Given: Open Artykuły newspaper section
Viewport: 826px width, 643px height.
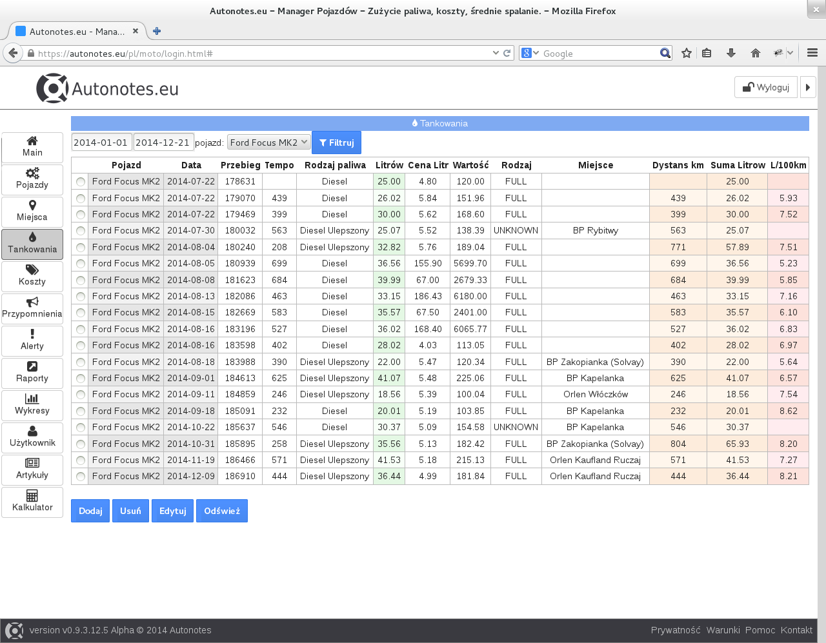Looking at the screenshot, I should [x=32, y=470].
